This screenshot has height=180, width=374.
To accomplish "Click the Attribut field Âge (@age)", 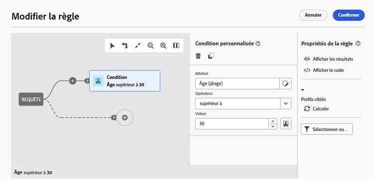I will (x=237, y=84).
